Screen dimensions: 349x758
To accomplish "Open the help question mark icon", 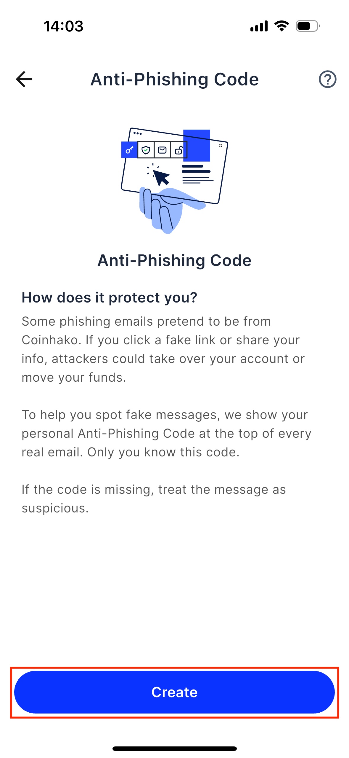I will pos(327,79).
